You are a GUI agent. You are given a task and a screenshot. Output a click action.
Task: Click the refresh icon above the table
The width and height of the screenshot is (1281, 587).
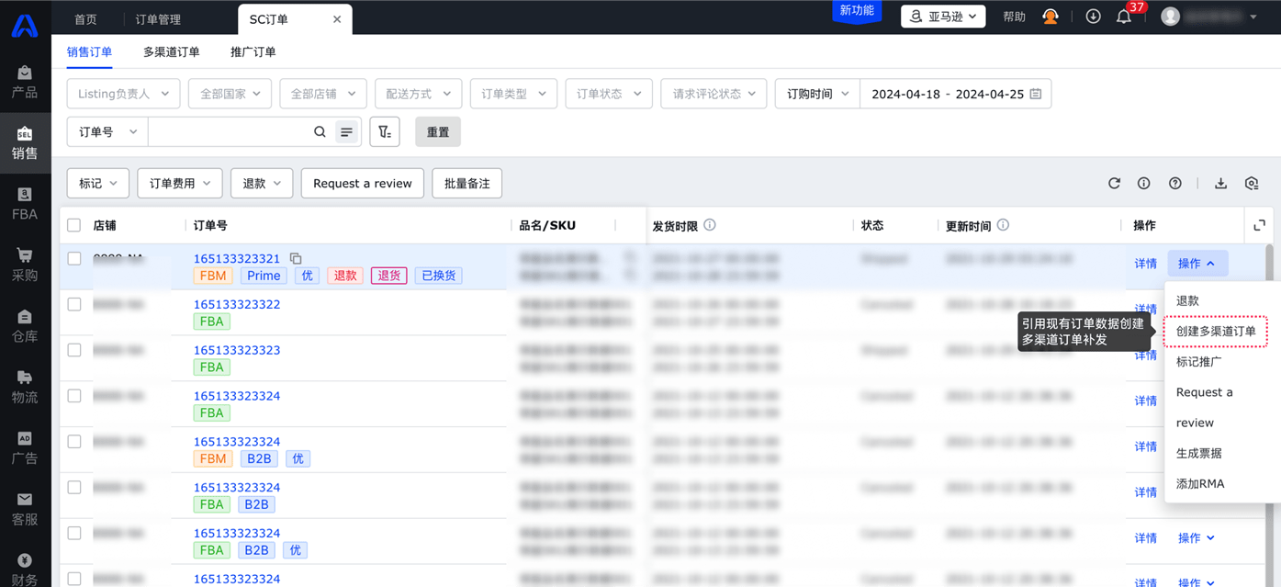[1114, 184]
